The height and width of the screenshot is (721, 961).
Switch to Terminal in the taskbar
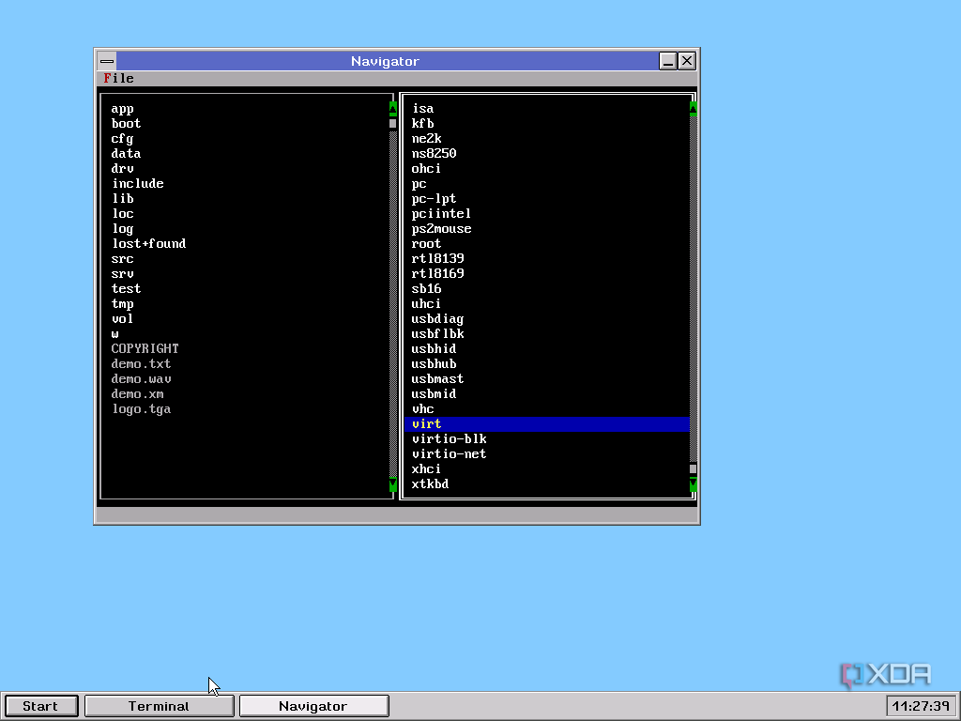(x=159, y=706)
